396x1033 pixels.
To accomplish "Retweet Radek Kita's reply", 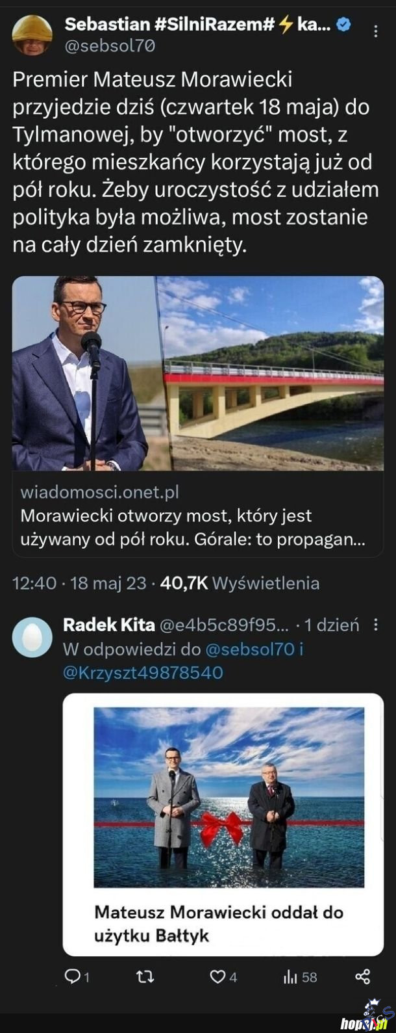I will [146, 976].
